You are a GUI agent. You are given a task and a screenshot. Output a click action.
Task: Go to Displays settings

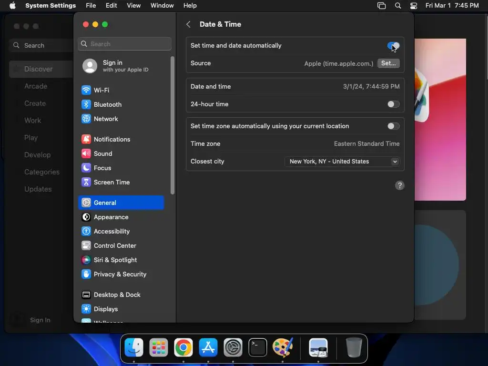coord(121,309)
